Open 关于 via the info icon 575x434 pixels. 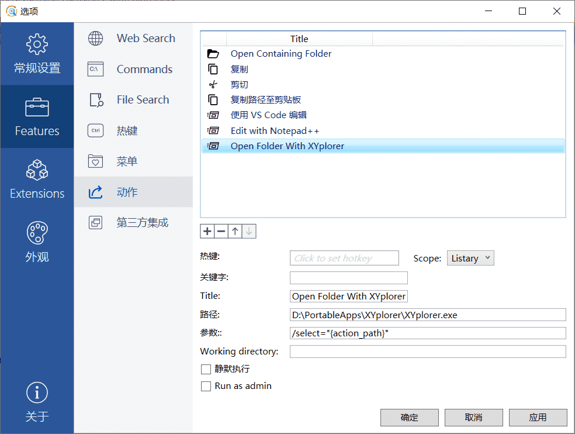pos(37,393)
